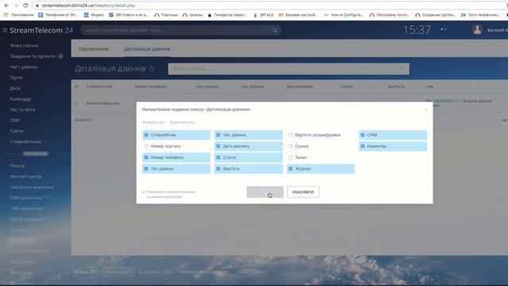Click the magnifier icon in header search
This screenshot has height=286, width=508.
[x=275, y=30]
